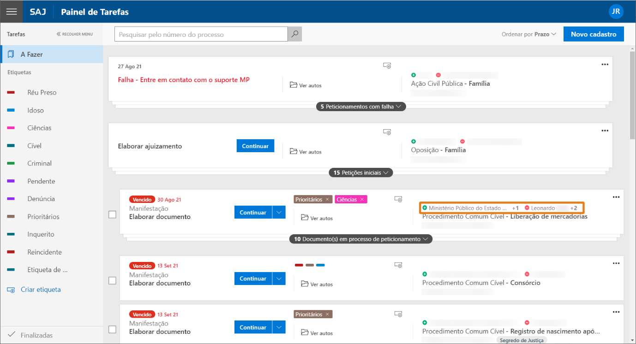Click the search magnifier icon
Viewport: 636px width, 344px height.
tap(294, 34)
